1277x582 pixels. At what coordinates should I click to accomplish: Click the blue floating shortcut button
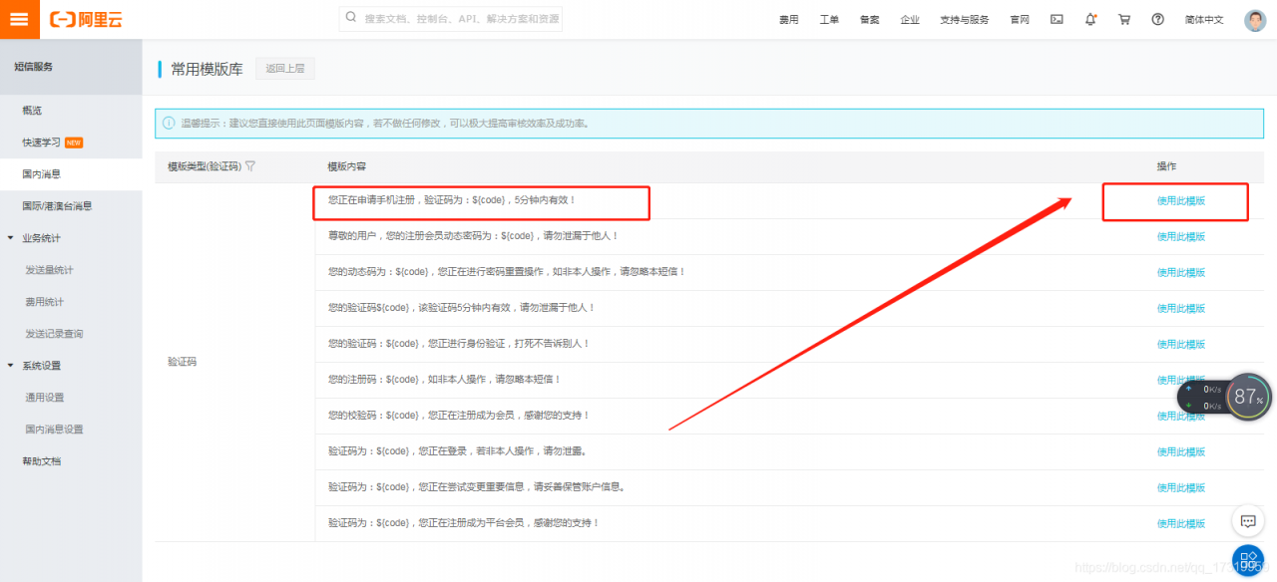coord(1248,561)
